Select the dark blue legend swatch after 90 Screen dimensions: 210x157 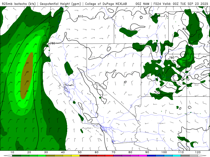(151, 156)
